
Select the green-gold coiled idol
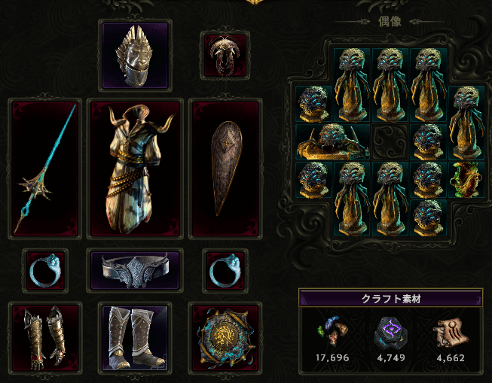click(466, 180)
